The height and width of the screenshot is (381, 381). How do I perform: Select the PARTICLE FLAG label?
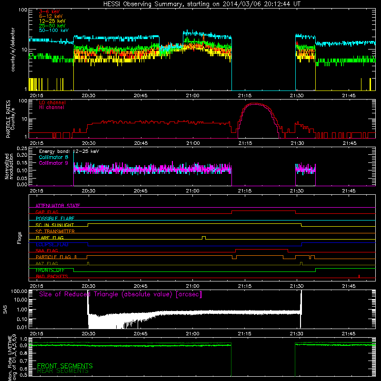[x=53, y=257]
